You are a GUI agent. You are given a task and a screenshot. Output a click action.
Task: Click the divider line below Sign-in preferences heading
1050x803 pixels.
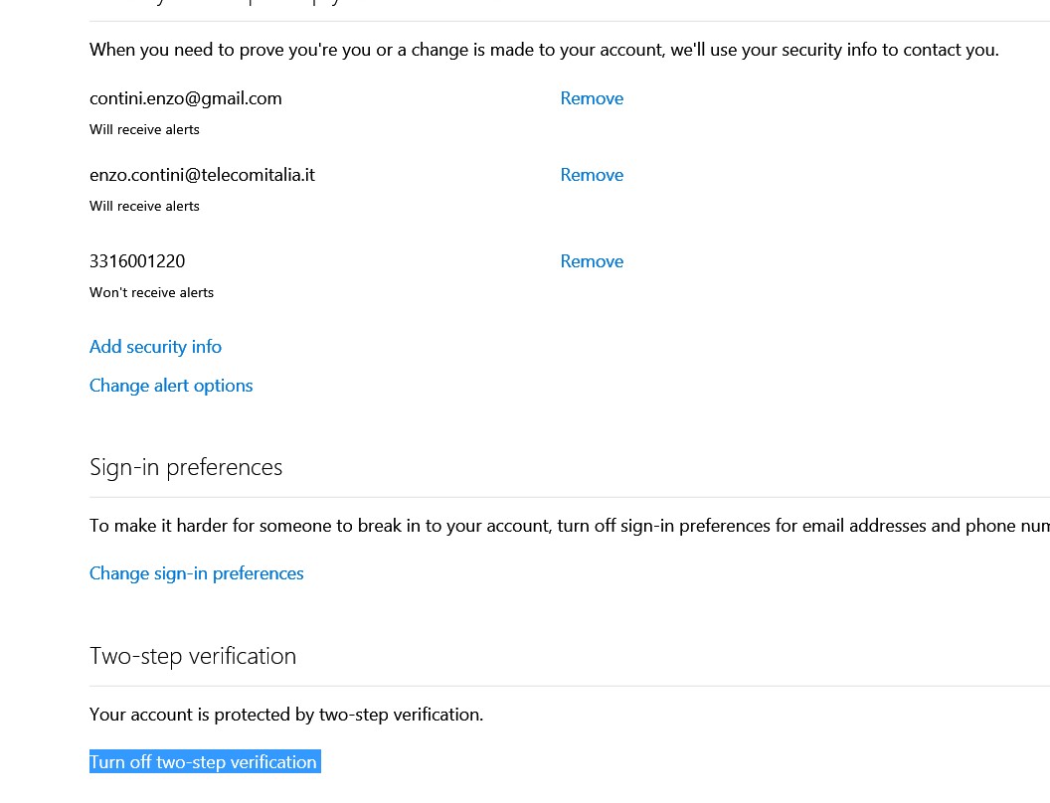click(569, 497)
